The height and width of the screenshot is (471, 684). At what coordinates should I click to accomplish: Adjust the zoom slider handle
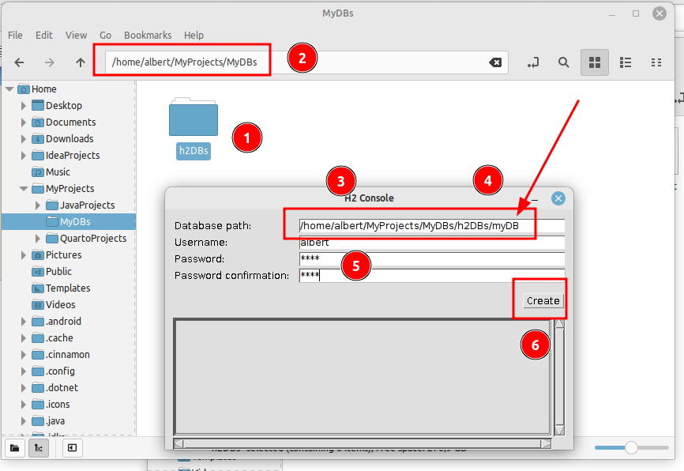pyautogui.click(x=631, y=447)
